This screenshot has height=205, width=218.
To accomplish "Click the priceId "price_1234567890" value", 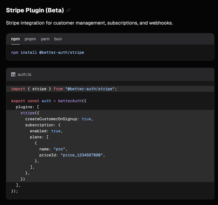I will 82,155.
